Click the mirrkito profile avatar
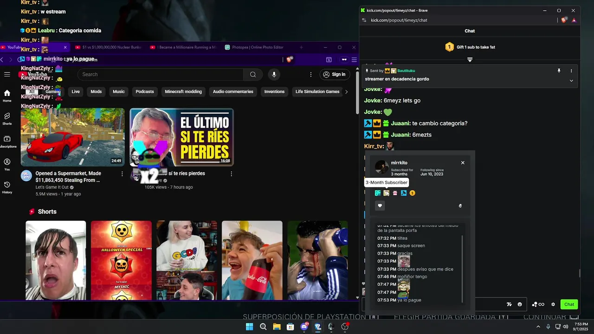Screen dimensions: 594x334 [381, 167]
